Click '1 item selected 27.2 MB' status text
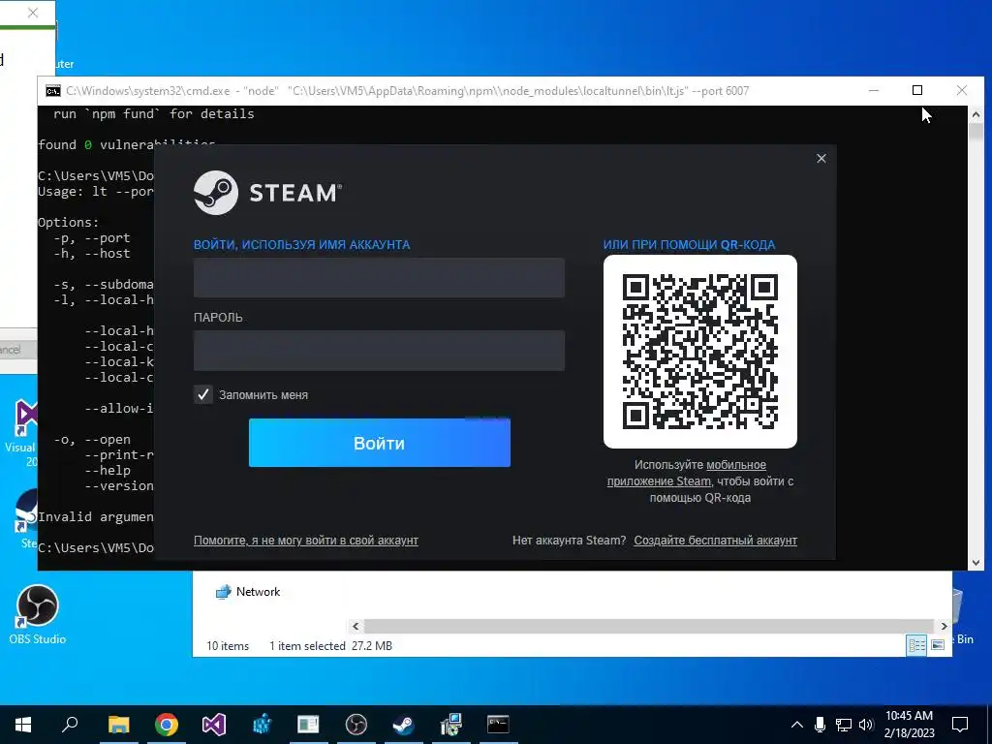 coord(331,646)
